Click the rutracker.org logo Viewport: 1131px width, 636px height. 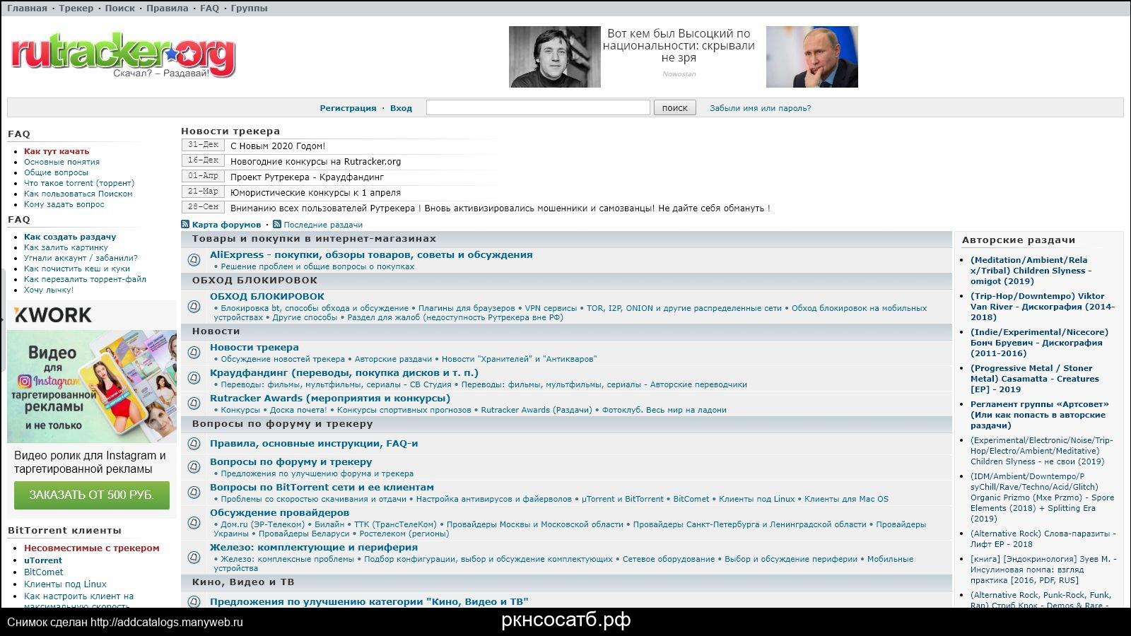pos(123,55)
